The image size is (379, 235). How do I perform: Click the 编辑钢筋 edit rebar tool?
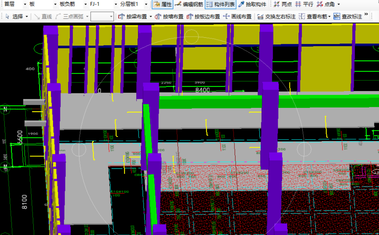(189, 4)
